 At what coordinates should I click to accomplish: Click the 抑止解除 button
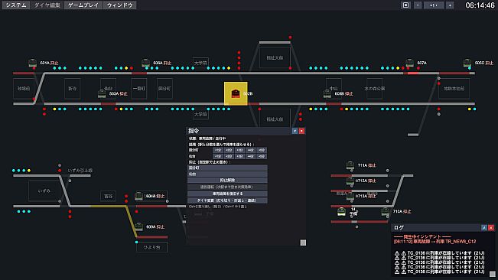coord(227,180)
